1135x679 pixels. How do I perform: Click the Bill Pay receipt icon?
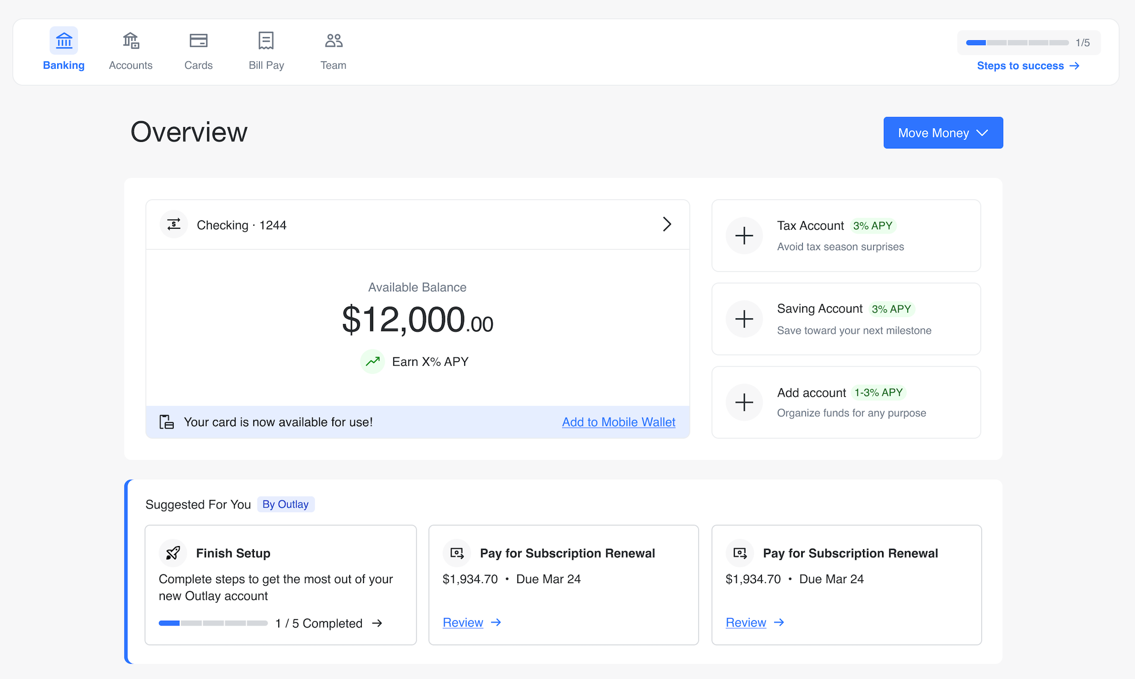click(266, 40)
